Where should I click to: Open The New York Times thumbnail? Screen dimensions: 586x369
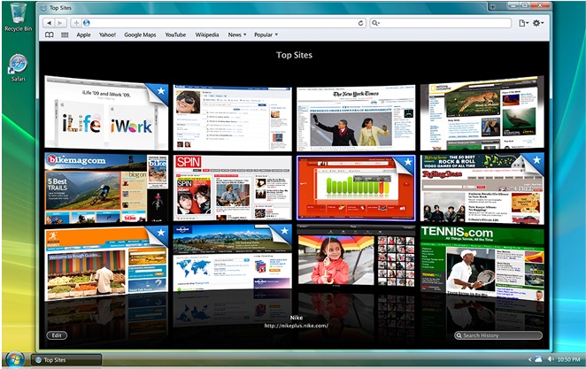coord(356,118)
